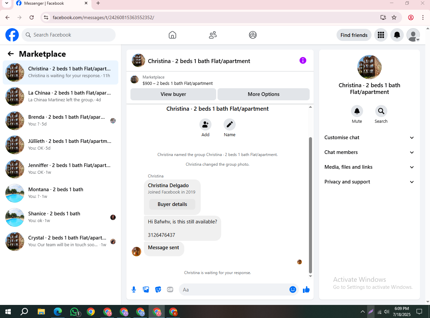Choose a GIF
Image resolution: width=430 pixels, height=318 pixels.
point(170,289)
